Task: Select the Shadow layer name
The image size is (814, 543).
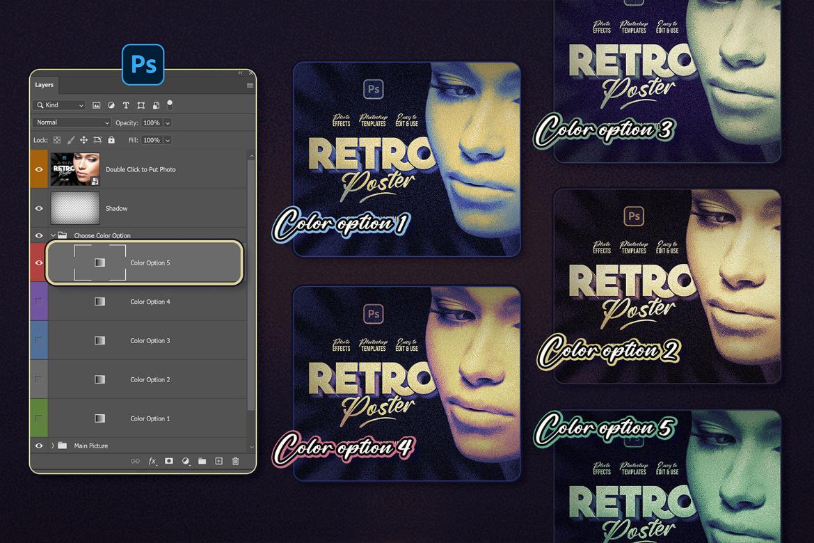Action: [x=116, y=208]
